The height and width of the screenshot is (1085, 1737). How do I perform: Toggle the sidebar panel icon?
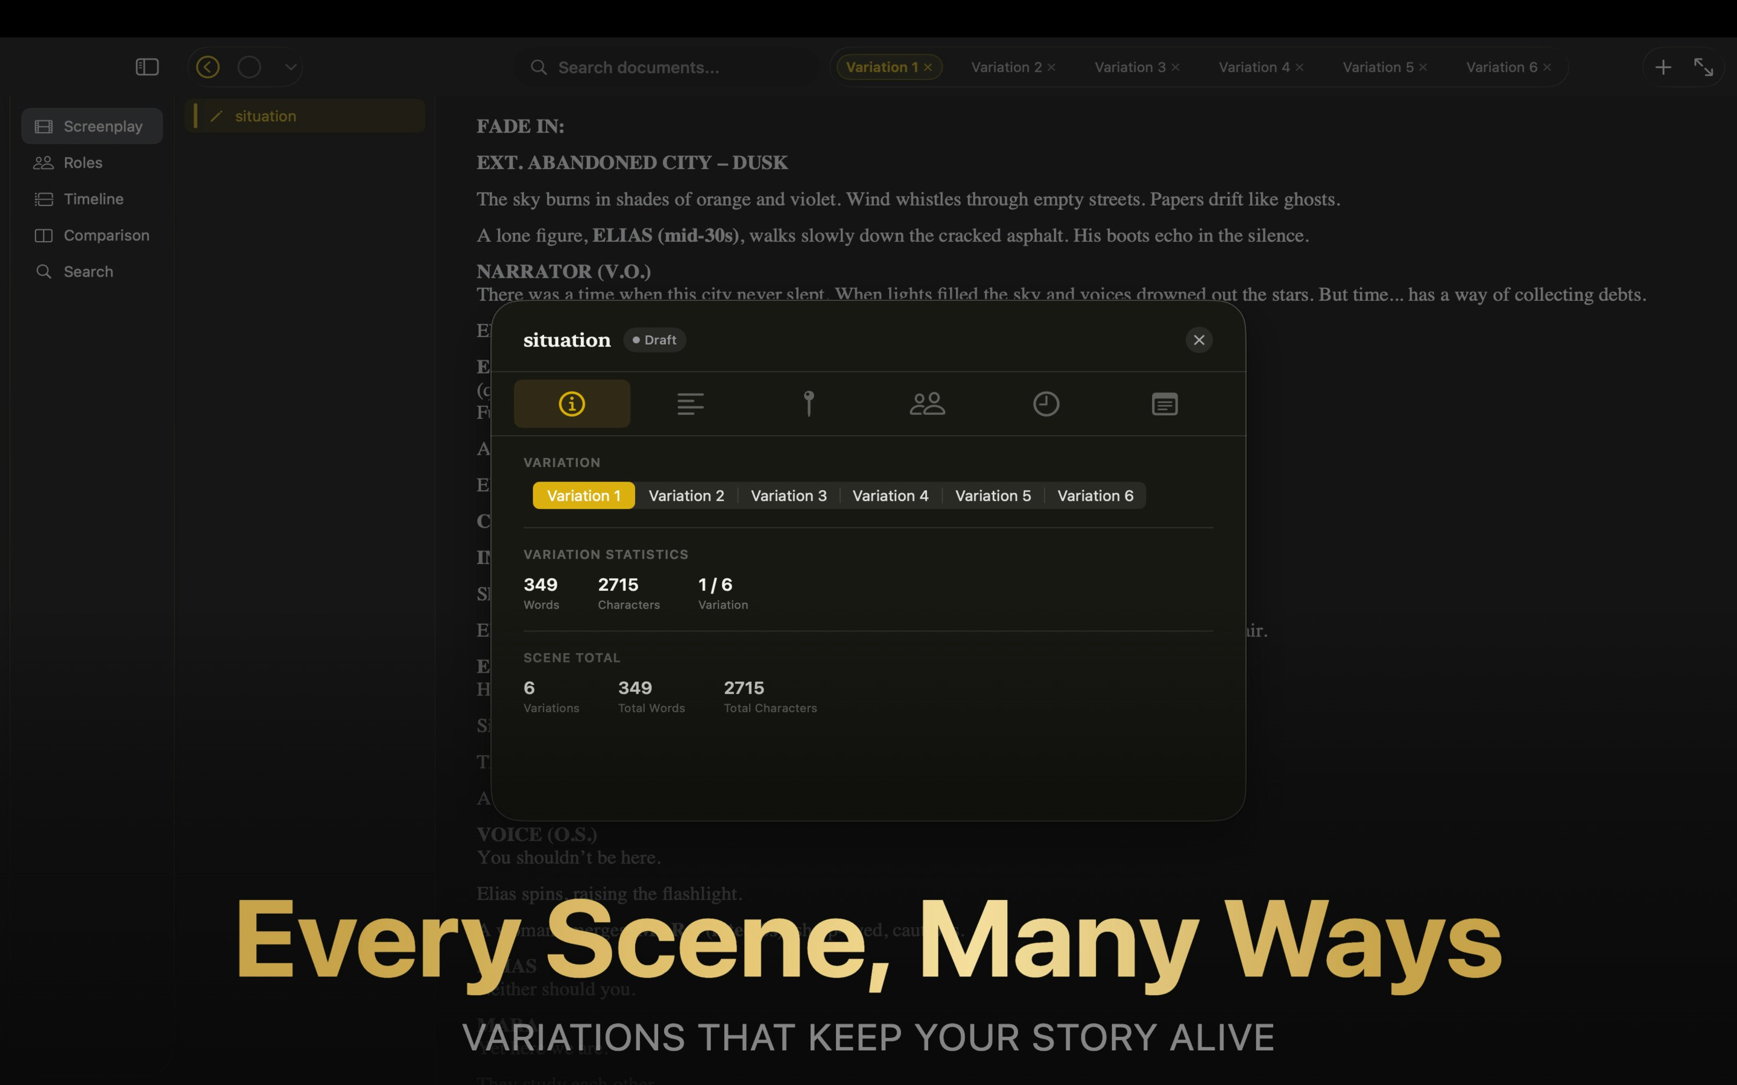[x=147, y=67]
